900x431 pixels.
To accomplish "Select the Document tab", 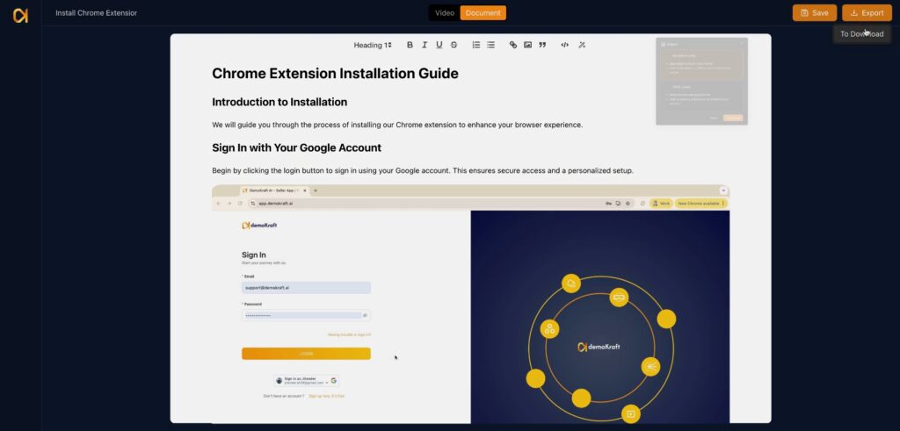I will [483, 13].
